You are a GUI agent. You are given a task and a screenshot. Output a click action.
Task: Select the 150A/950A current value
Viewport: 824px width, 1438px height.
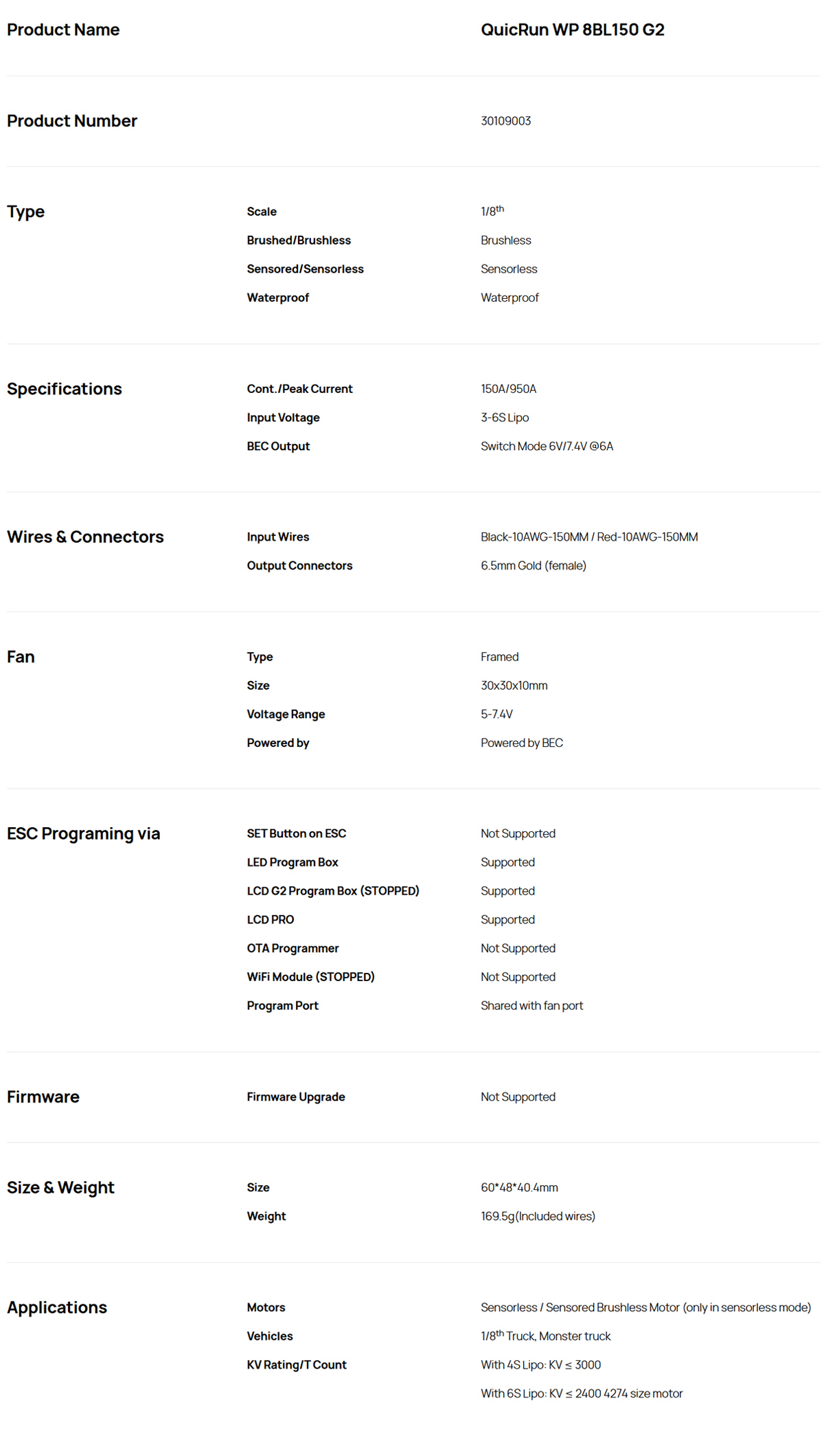point(508,389)
